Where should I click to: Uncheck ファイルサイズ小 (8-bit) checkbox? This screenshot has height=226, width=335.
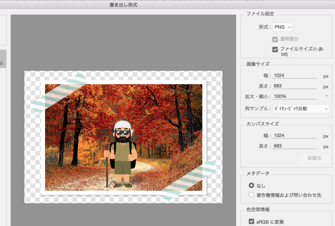pos(275,49)
